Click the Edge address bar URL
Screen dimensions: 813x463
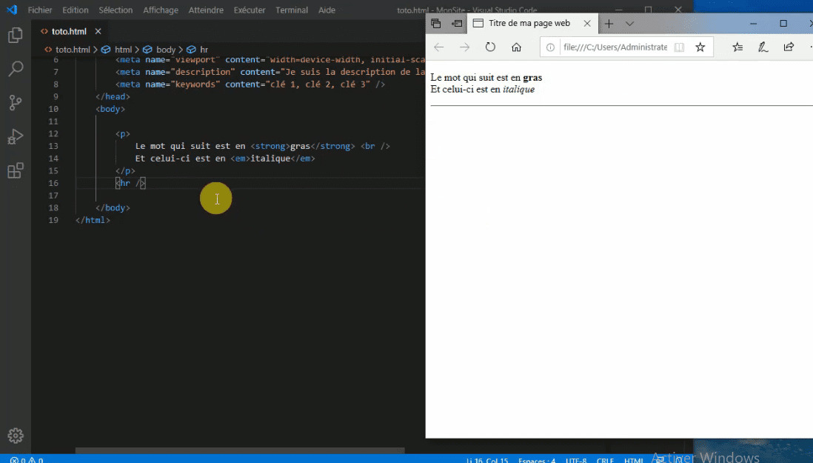pos(615,47)
